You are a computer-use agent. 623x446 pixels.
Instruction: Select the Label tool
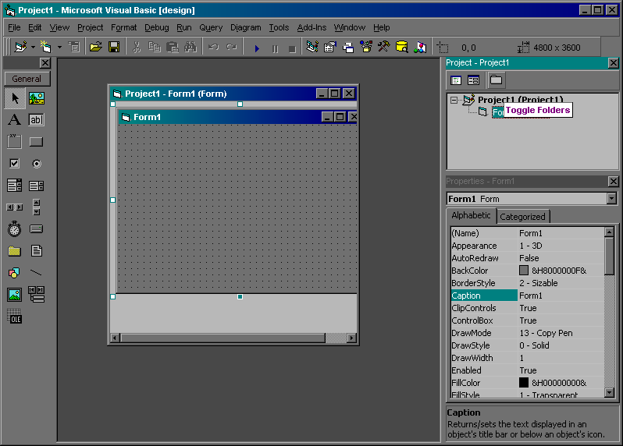15,119
